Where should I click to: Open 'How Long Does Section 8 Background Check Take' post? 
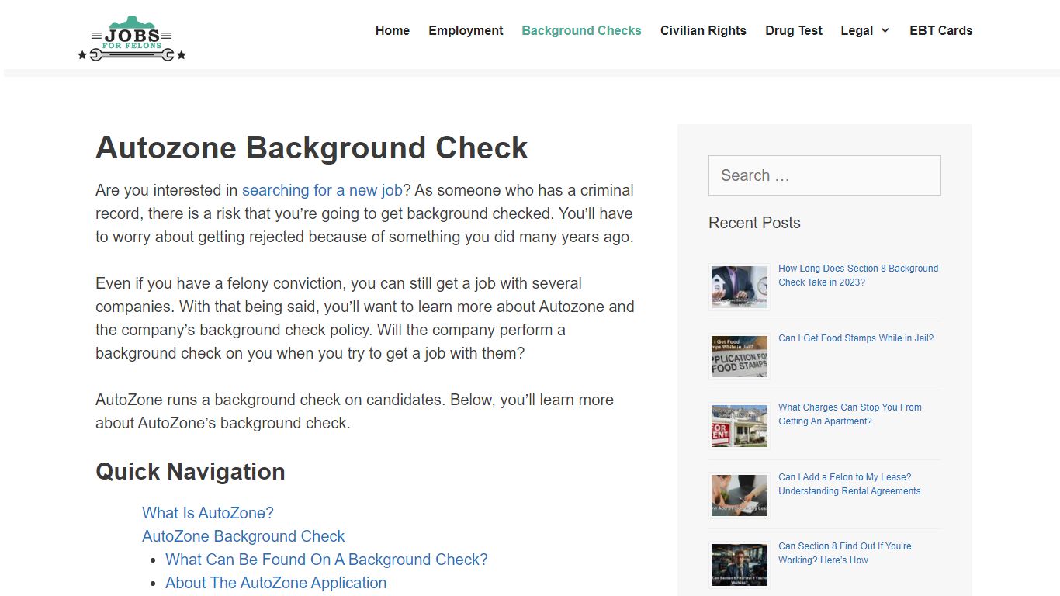click(x=858, y=275)
